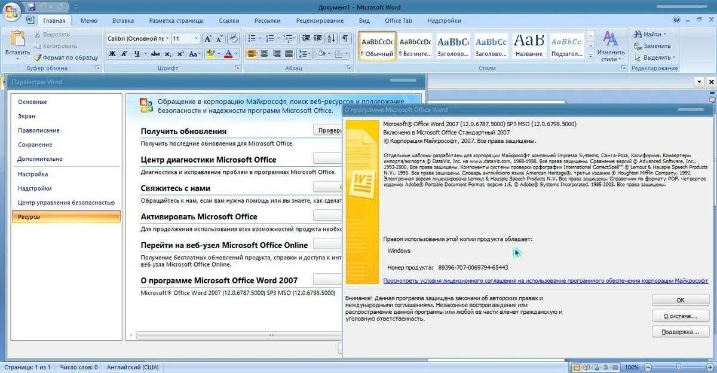Open the Office Tab ribbon tab
Viewport: 717px width, 373px height.
pos(399,20)
